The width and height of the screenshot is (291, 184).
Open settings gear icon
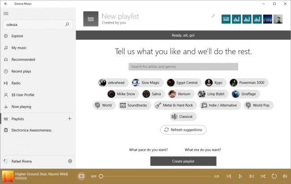[x=70, y=161]
